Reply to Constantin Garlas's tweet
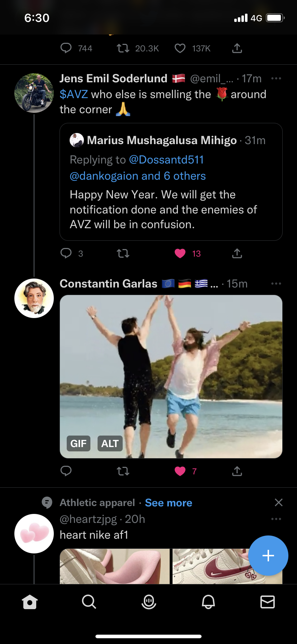297x644 pixels. (x=66, y=471)
